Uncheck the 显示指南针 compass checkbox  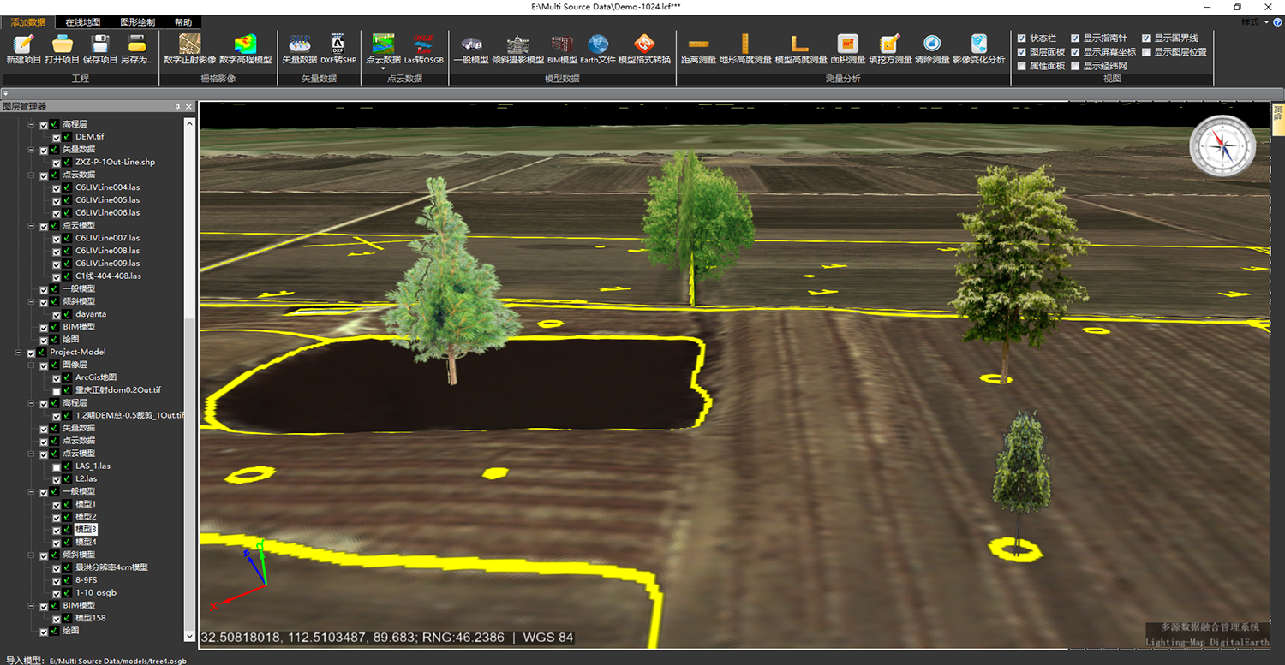(x=1076, y=39)
